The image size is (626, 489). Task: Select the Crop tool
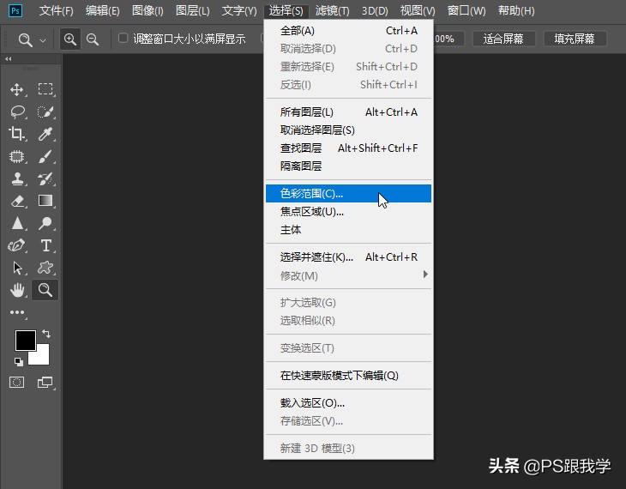pyautogui.click(x=17, y=134)
